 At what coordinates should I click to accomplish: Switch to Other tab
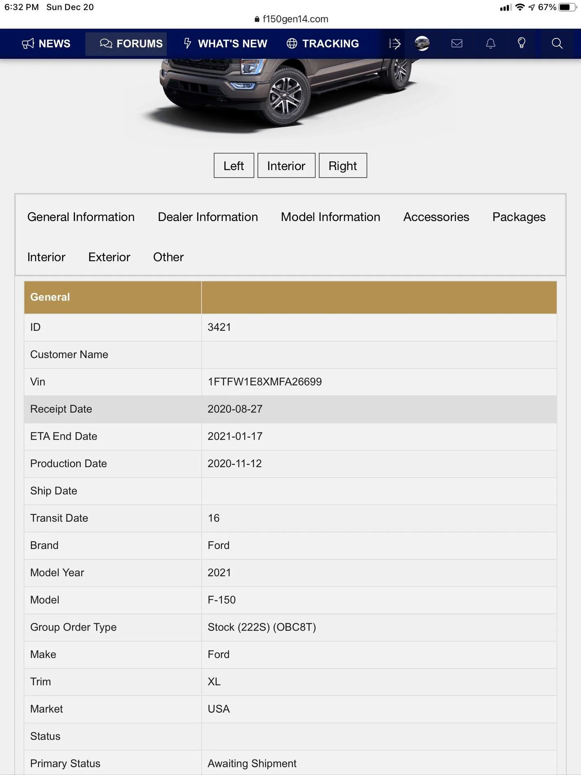(x=168, y=257)
